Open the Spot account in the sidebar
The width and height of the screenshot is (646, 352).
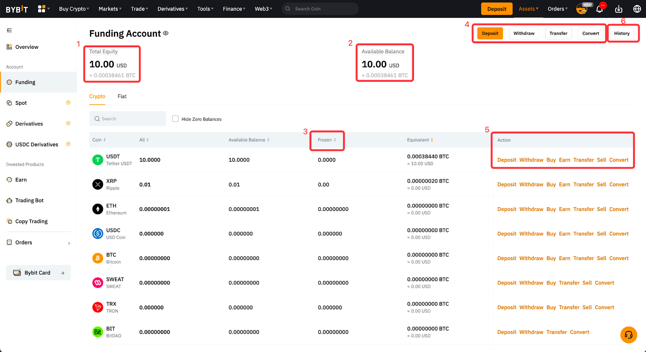pos(38,103)
